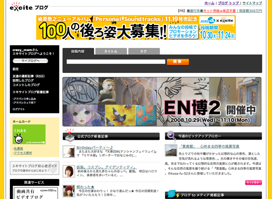Click the PR bank loan ad link
Image resolution: width=272 pixels, height=199 pixels.
point(224,11)
